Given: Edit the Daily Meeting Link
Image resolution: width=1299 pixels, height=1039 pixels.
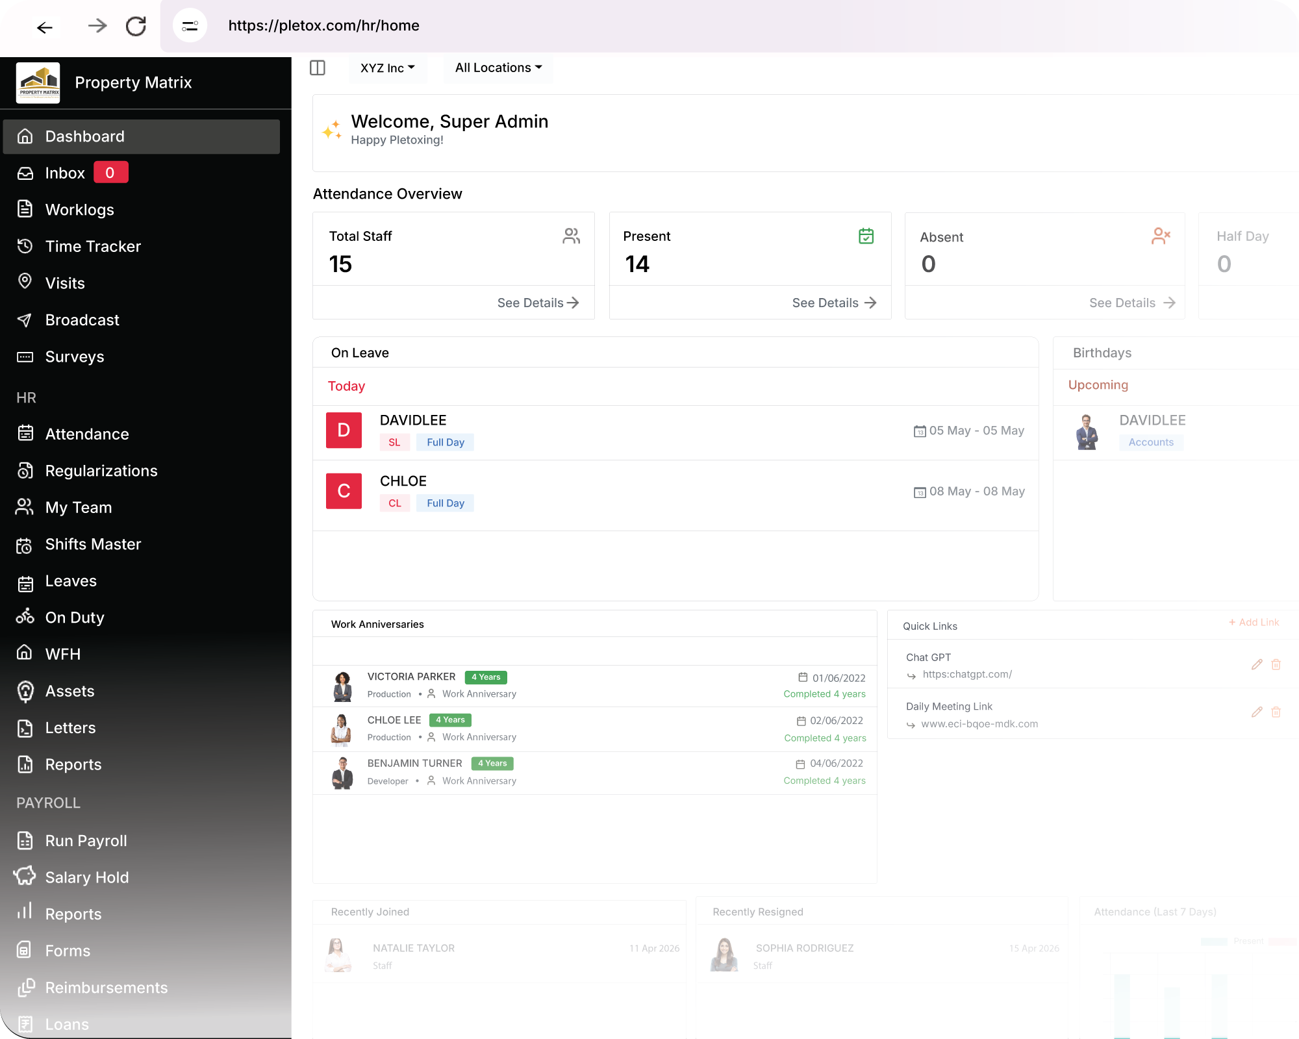Looking at the screenshot, I should pyautogui.click(x=1257, y=712).
